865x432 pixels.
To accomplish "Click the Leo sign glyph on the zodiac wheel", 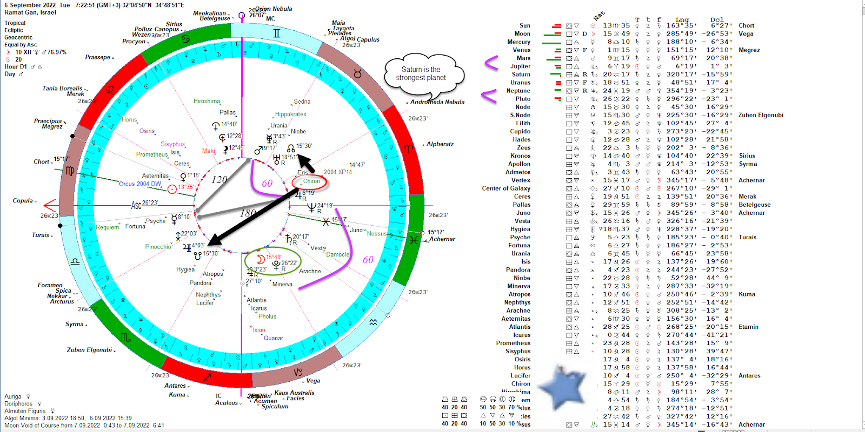I will [111, 90].
